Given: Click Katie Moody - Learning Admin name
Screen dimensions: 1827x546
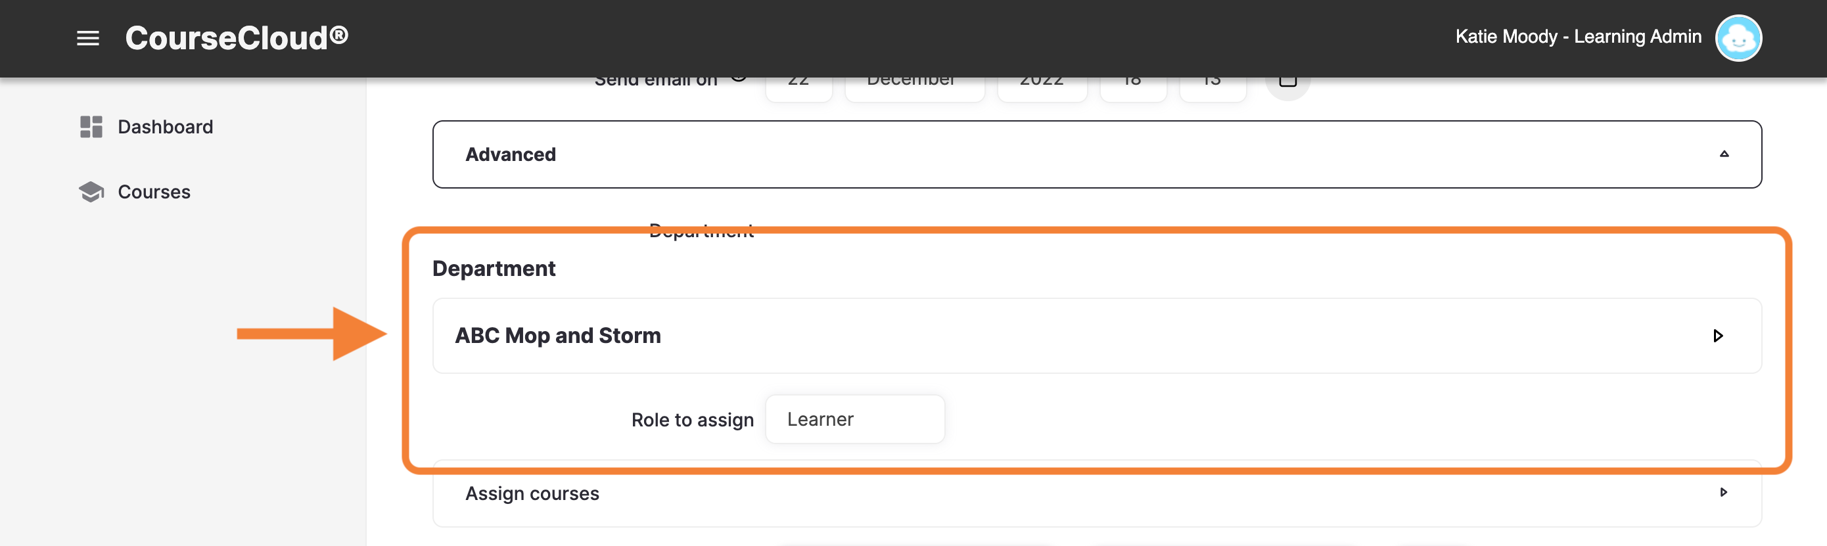Looking at the screenshot, I should (x=1578, y=37).
